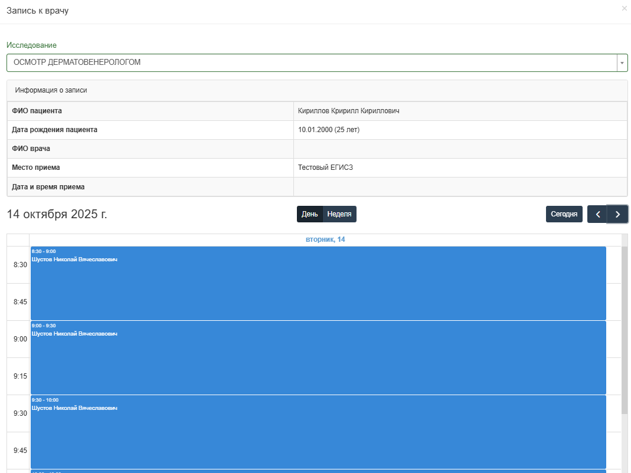
Task: Click the 14 октября 2025 г. date title
Action: click(57, 214)
